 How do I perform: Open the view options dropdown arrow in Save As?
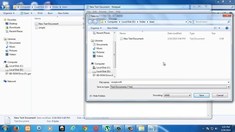pyautogui.click(x=219, y=28)
